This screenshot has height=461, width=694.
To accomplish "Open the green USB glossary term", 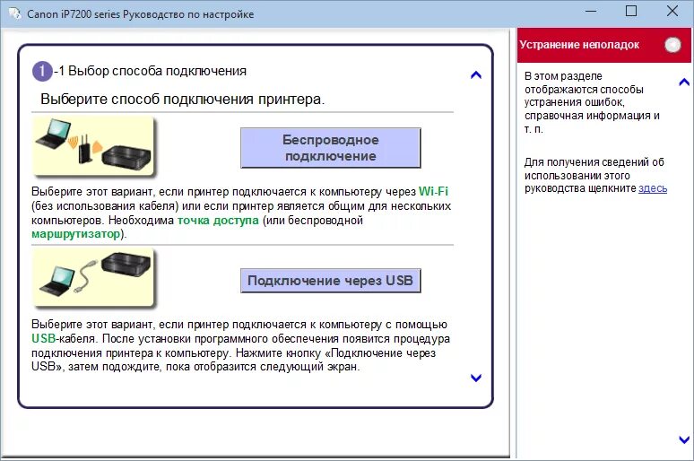I will click(43, 339).
